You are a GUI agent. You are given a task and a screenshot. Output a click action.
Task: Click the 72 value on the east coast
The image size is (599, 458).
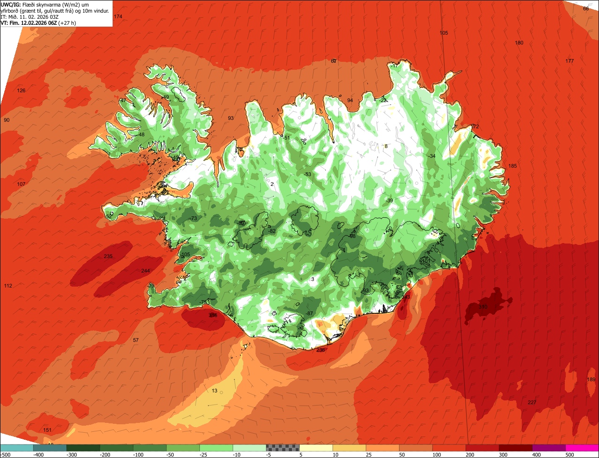pos(476,126)
